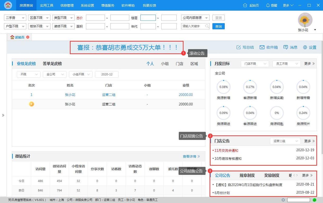Screen dimensions: 323x203
Task: Expand the 员工不限 dropdown in 月度目标
Action: pyautogui.click(x=286, y=63)
